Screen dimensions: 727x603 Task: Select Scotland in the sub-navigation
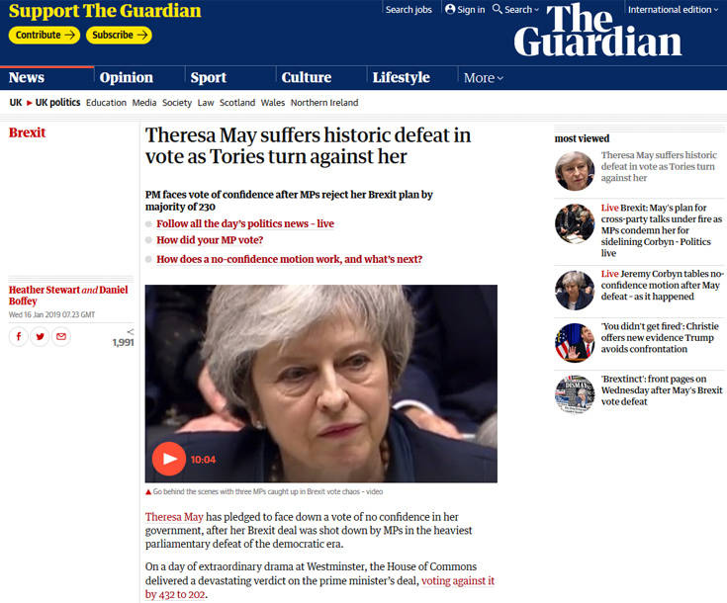[x=237, y=103]
